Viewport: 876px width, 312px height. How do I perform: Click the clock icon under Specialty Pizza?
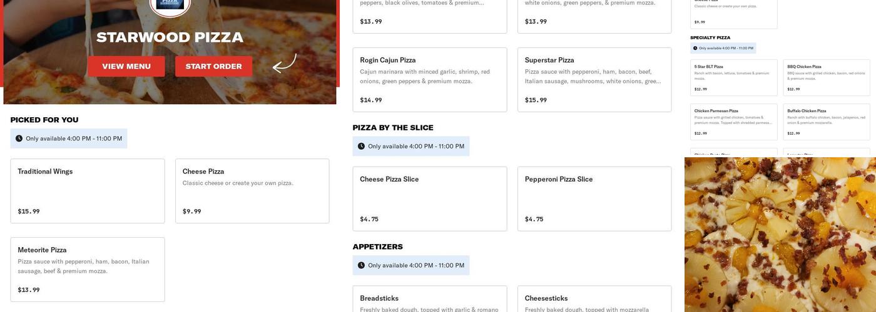point(695,48)
